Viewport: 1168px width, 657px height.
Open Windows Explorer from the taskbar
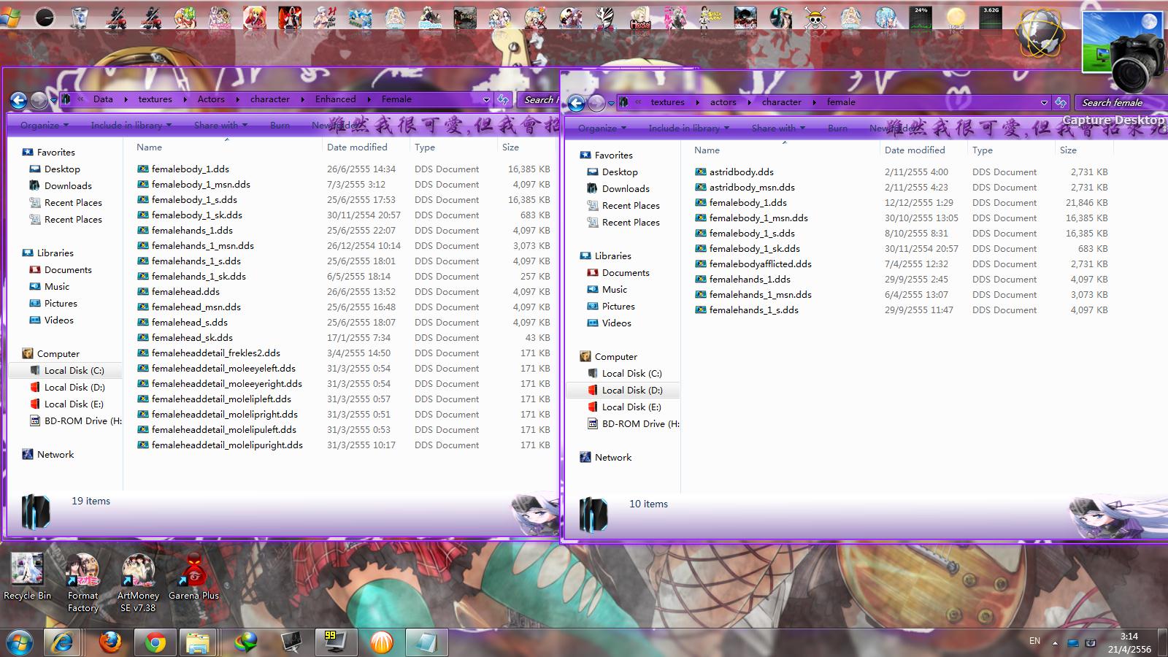click(x=198, y=642)
